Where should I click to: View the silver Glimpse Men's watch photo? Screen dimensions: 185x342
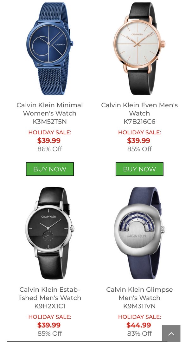(x=139, y=233)
